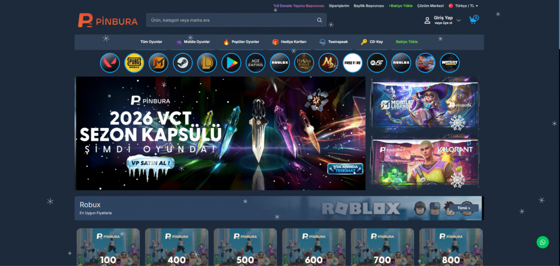Open the Whiteout Survival icon
Viewport: 560px width, 266px height.
tap(450, 63)
